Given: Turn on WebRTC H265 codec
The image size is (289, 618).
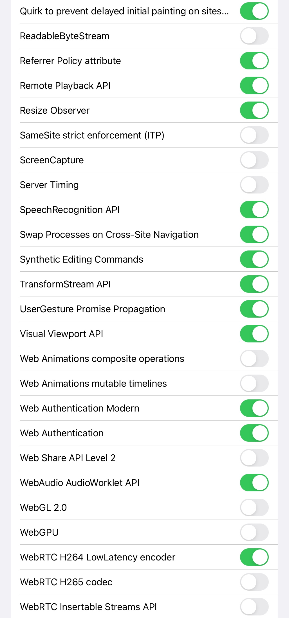Looking at the screenshot, I should [x=254, y=582].
